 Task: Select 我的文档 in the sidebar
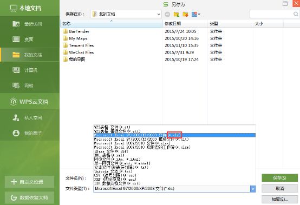pyautogui.click(x=30, y=55)
